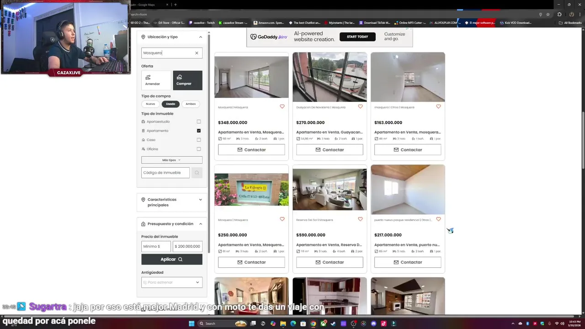Uncheck the Apartamento checkbox
This screenshot has height=329, width=585.
[199, 131]
